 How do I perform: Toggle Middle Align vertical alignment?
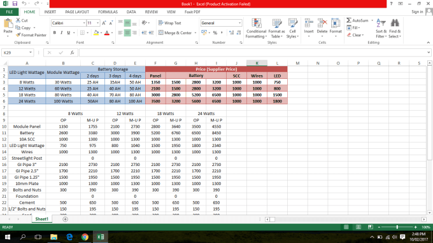[127, 23]
